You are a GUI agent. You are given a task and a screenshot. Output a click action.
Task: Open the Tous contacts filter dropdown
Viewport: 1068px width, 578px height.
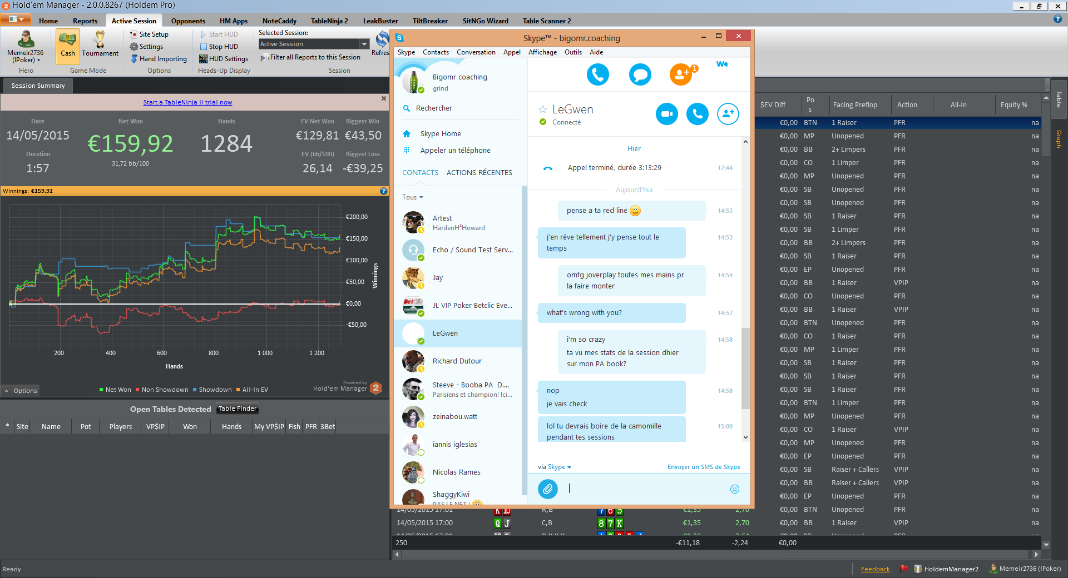click(413, 197)
